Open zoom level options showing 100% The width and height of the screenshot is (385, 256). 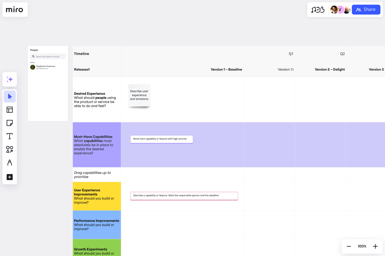[362, 246]
